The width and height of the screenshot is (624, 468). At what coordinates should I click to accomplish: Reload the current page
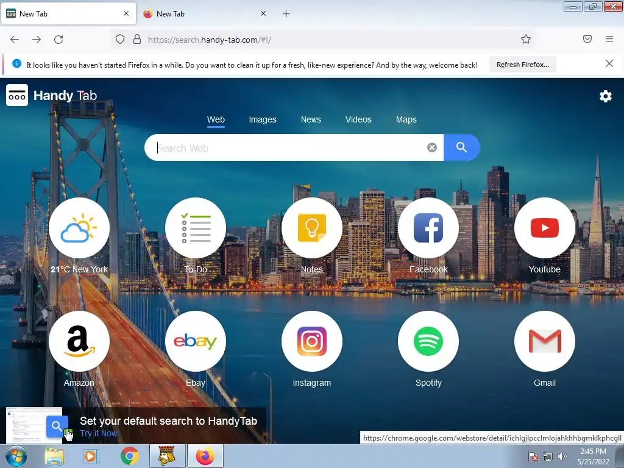click(58, 40)
